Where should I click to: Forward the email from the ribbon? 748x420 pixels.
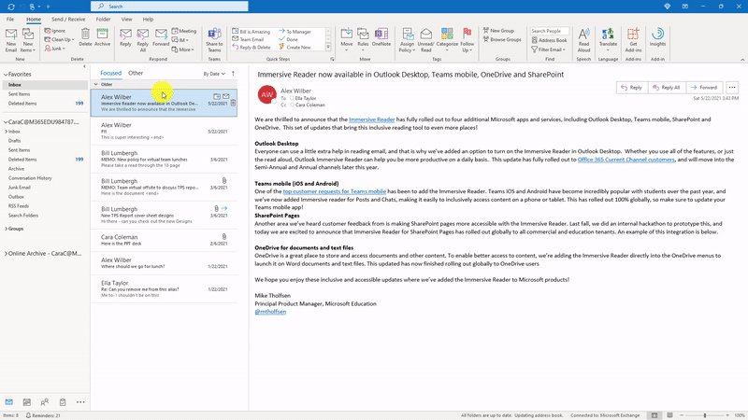(x=161, y=37)
